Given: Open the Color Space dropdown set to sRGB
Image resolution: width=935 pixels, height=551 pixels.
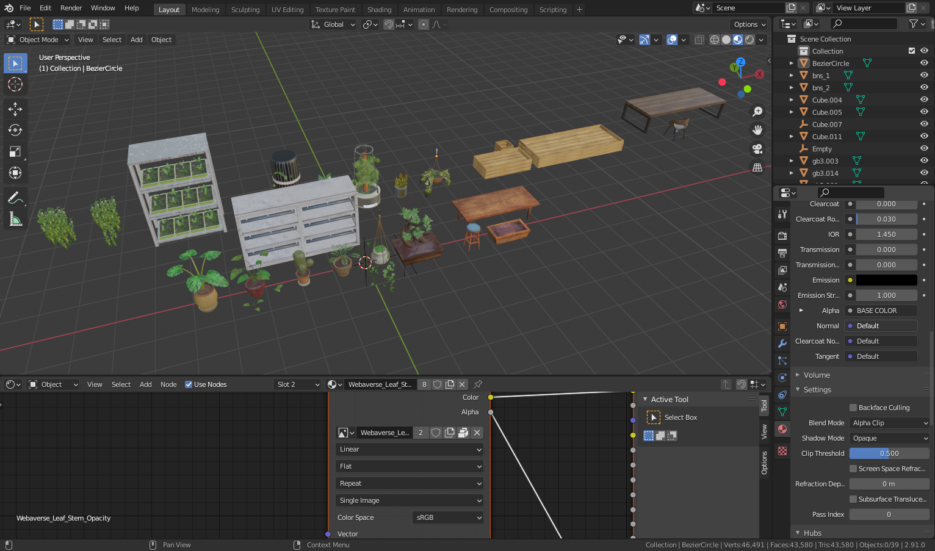Looking at the screenshot, I should (x=448, y=517).
